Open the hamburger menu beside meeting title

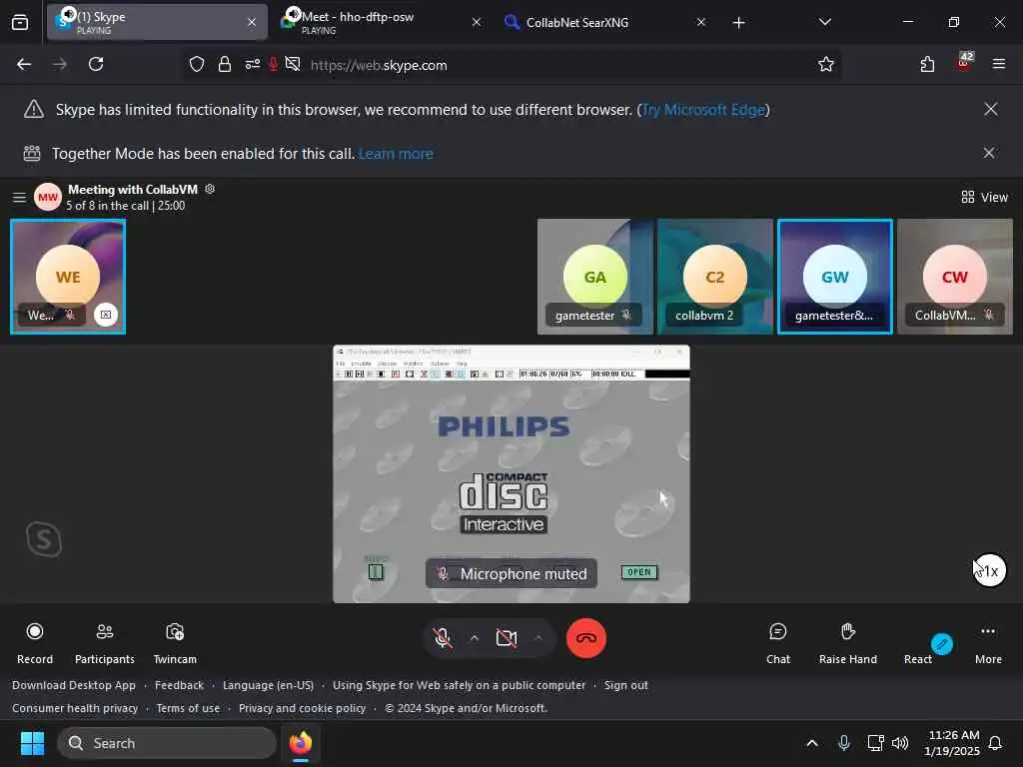(19, 197)
